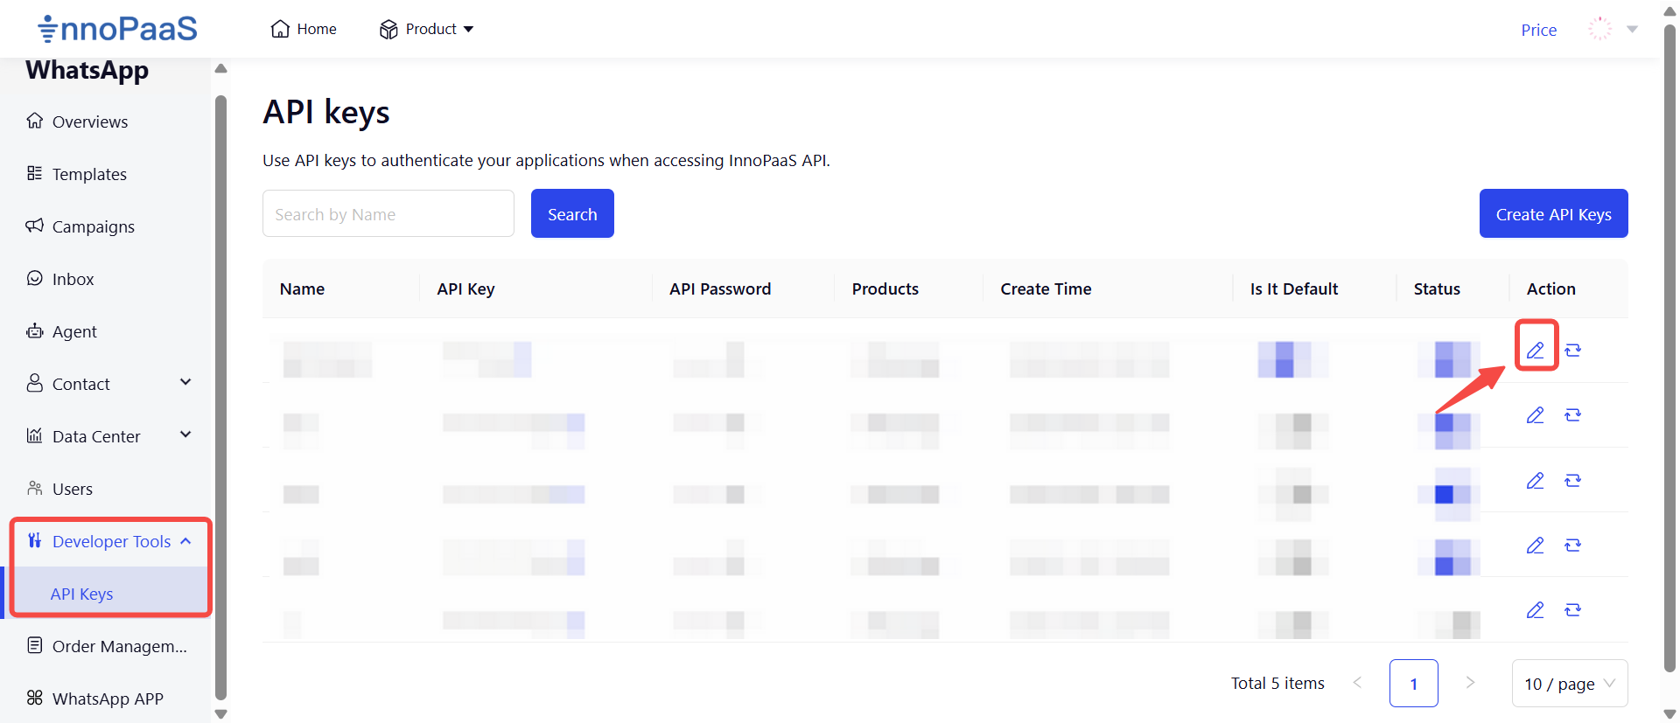Click the sidebar scroll down arrow
1680x723 pixels.
(x=220, y=713)
